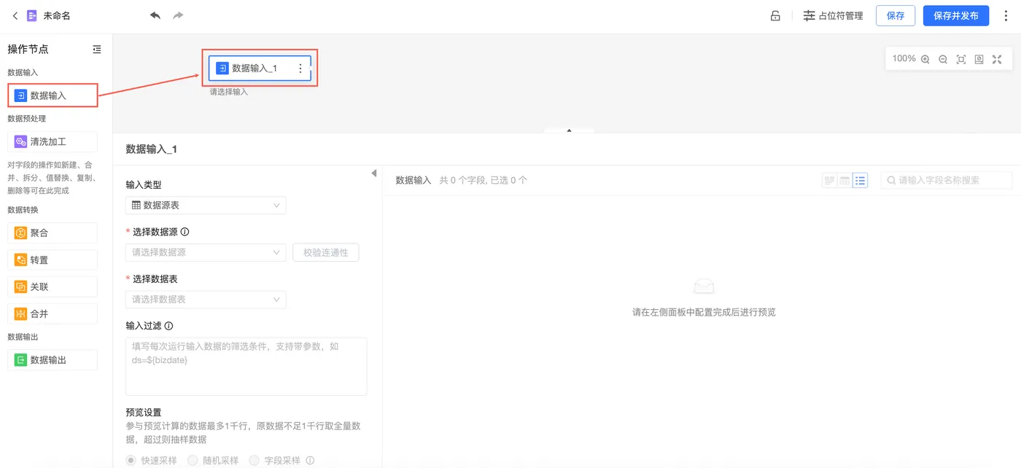Click the 100% zoom level
This screenshot has width=1021, height=468.
[904, 58]
